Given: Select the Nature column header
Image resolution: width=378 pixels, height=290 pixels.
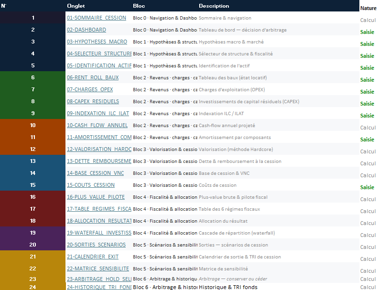Looking at the screenshot, I should pos(368,8).
